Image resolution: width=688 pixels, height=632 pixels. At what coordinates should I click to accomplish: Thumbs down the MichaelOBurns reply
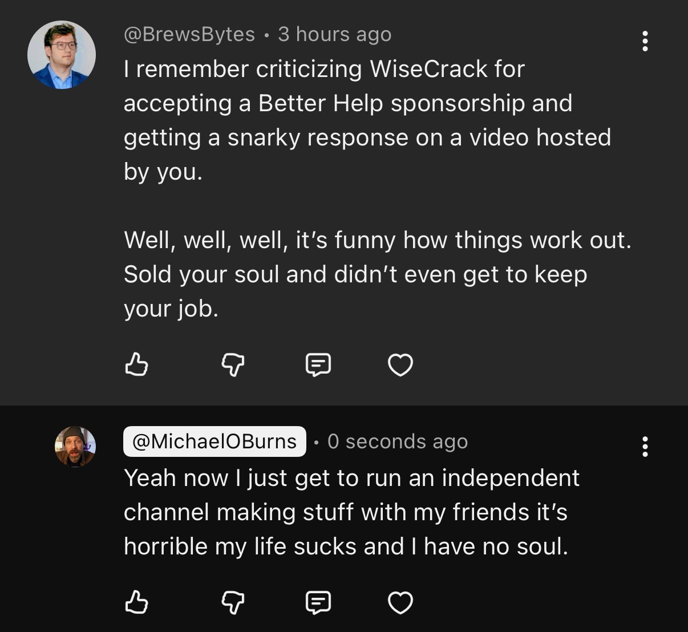233,602
